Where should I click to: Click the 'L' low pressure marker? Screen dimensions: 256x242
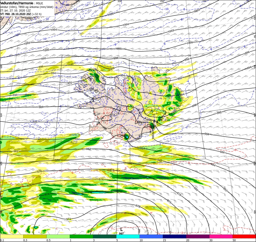tap(121, 229)
